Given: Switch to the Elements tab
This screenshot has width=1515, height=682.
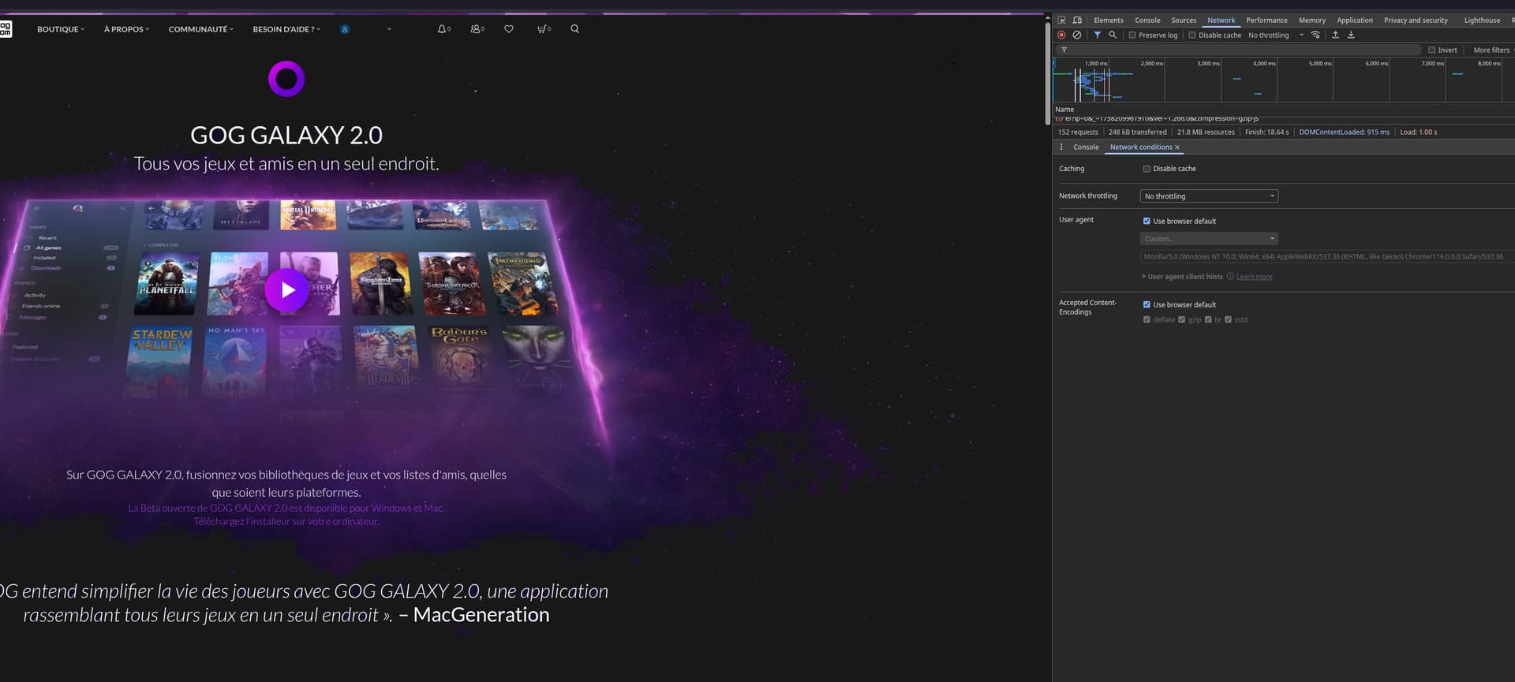Looking at the screenshot, I should click(x=1108, y=20).
